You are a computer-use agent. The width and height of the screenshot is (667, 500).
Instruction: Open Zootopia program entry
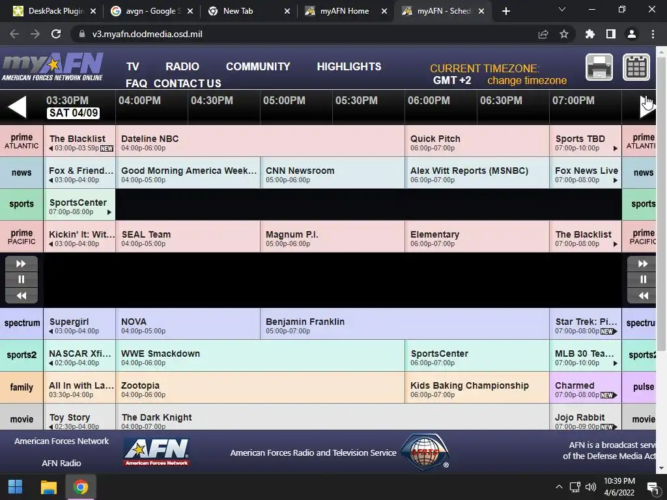coord(260,387)
